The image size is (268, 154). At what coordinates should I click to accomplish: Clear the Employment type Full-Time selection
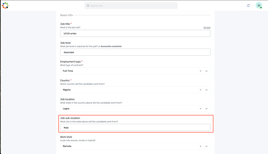pyautogui.click(x=201, y=71)
